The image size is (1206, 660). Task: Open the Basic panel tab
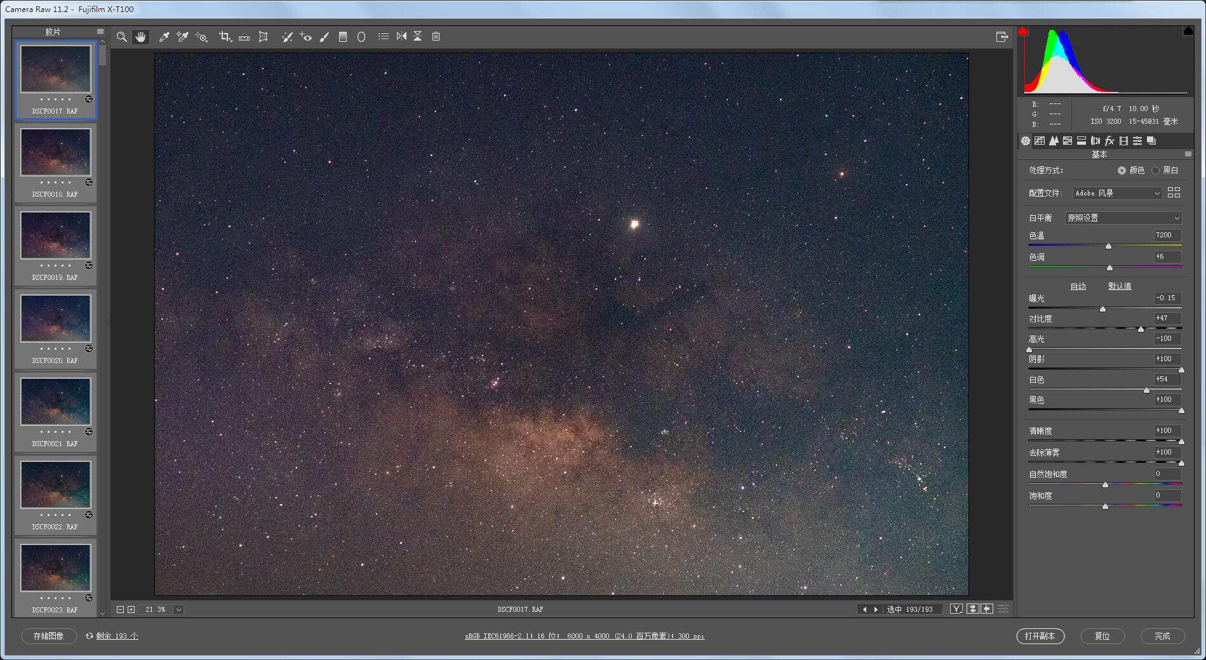click(1026, 141)
